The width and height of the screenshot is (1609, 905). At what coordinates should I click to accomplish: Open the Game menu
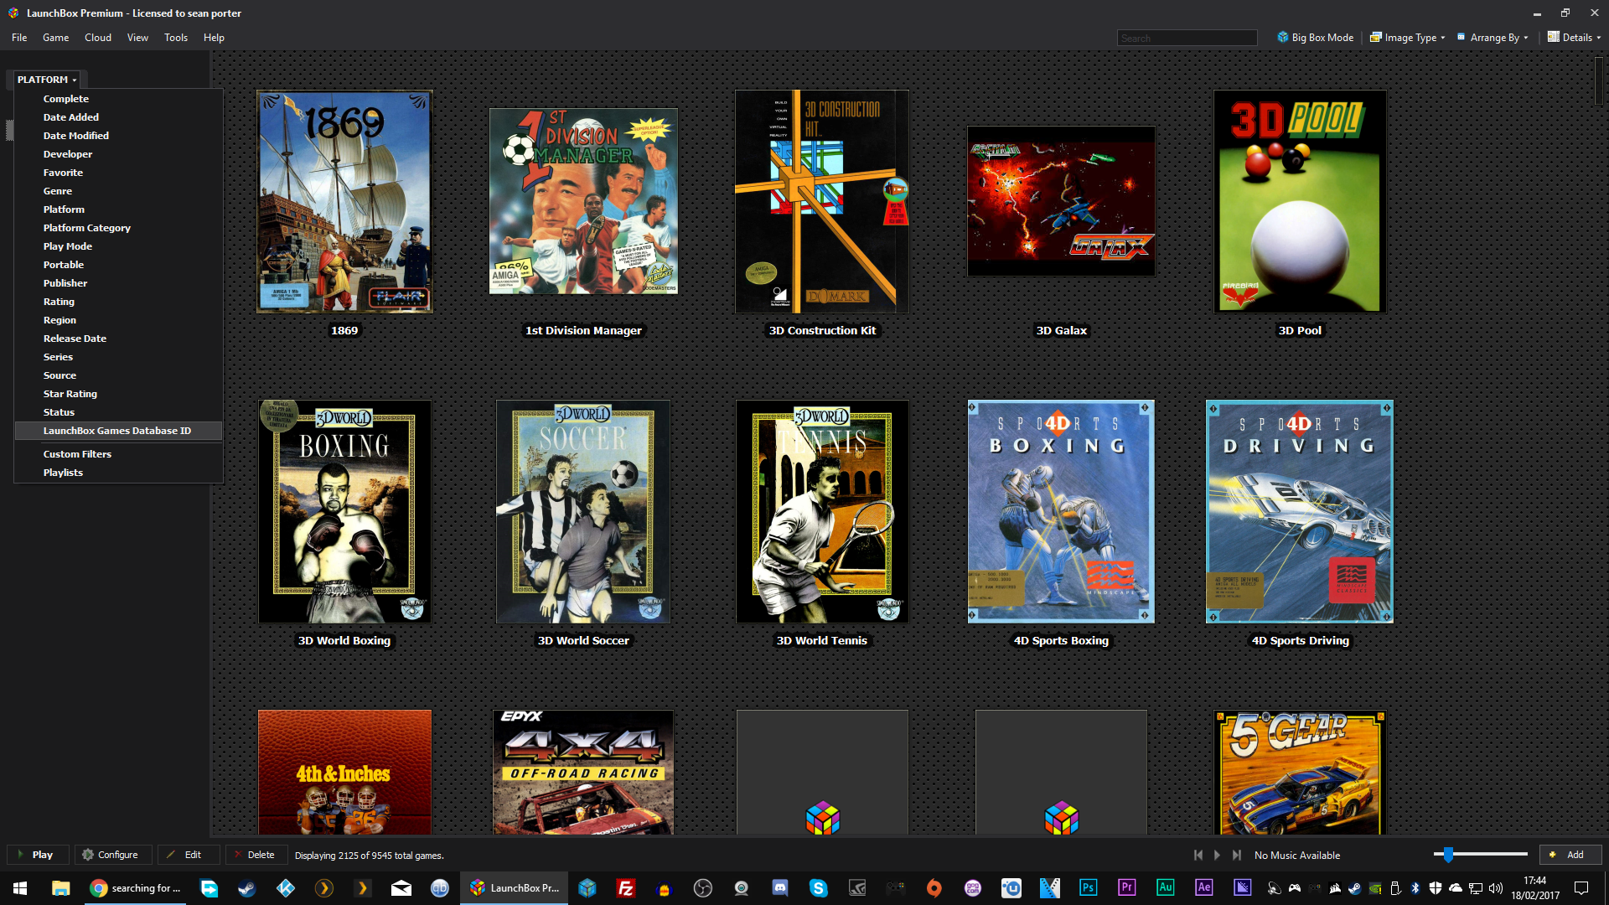pos(55,38)
